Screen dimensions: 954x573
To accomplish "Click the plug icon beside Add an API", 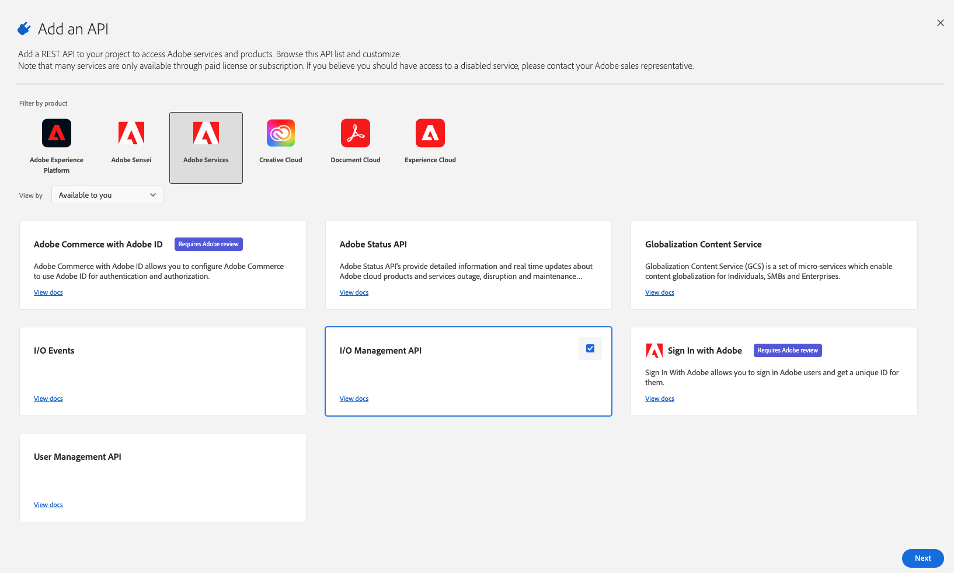I will click(24, 29).
